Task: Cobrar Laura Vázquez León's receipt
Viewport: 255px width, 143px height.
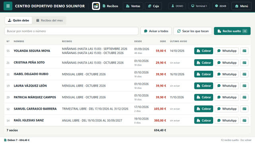Action: coord(204,86)
